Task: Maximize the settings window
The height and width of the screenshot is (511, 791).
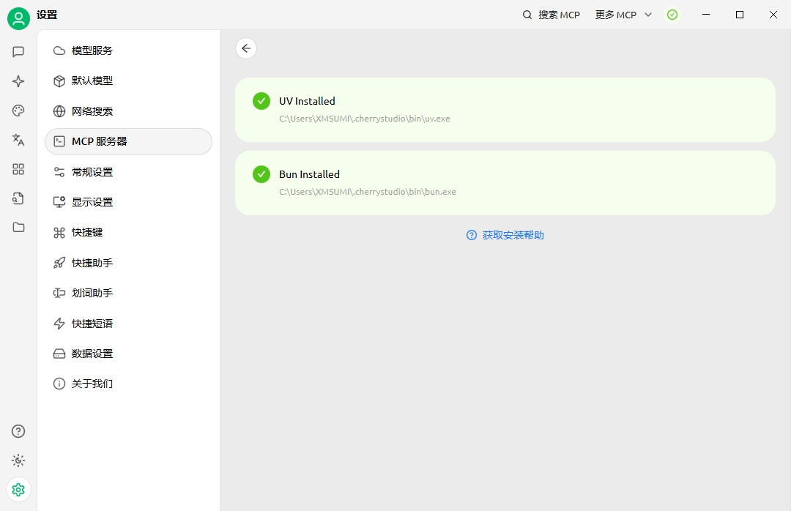Action: (x=740, y=15)
